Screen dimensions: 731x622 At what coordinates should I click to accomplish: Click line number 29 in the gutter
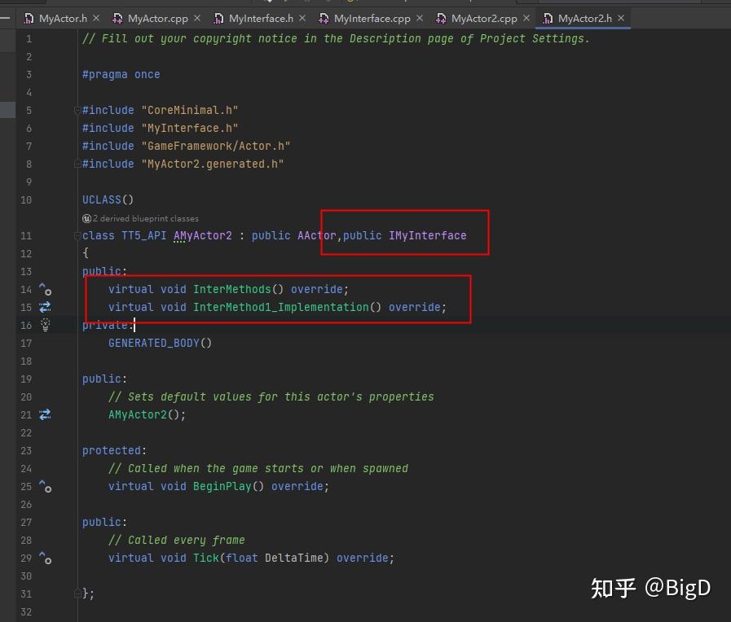(x=26, y=558)
